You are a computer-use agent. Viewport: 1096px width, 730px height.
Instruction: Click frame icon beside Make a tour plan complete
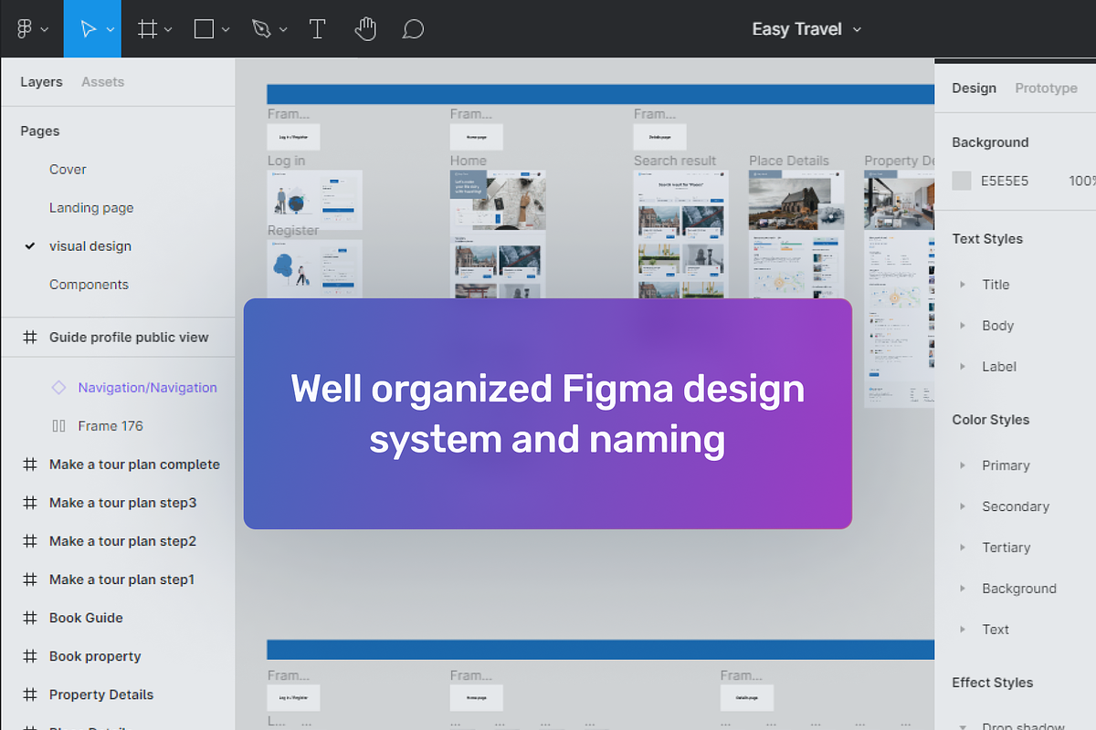29,464
